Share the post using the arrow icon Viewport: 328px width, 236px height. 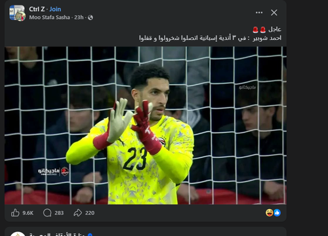click(77, 212)
